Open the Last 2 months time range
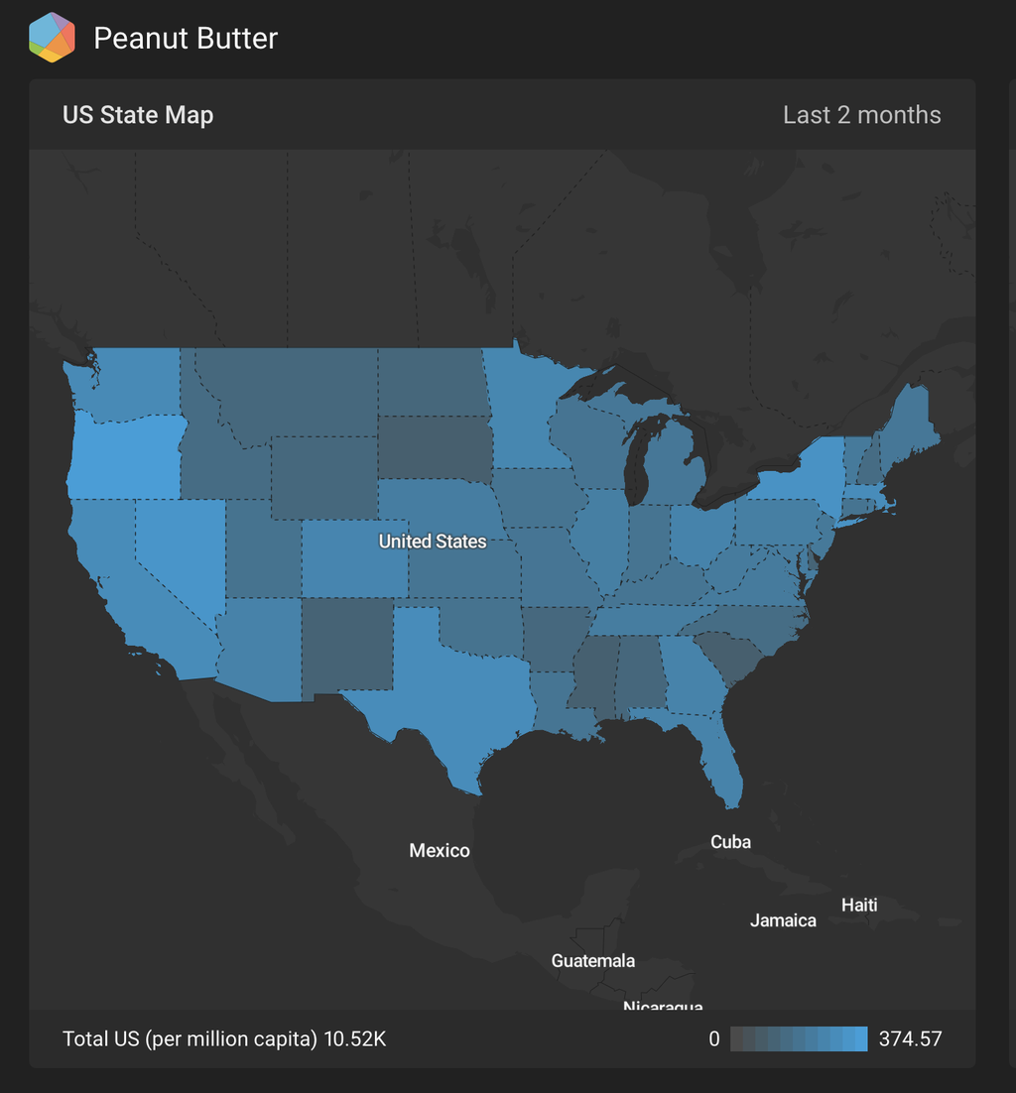1016x1093 pixels. 861,115
